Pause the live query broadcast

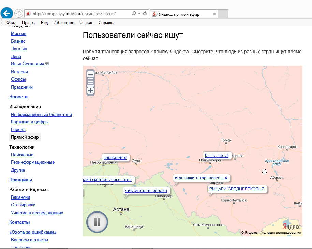(x=97, y=222)
